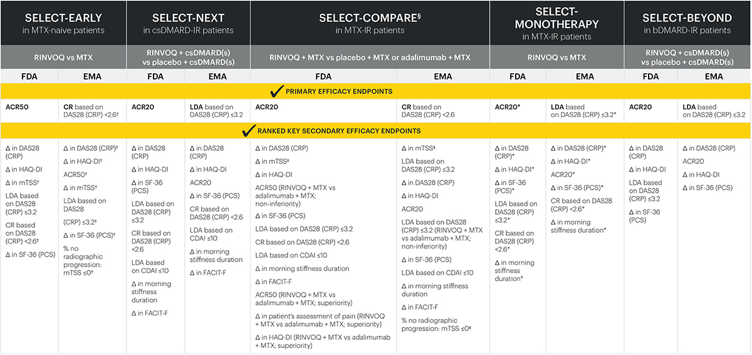
Task: Click the checkmark beside Primary Efficacy Endpoints
Action: point(276,91)
